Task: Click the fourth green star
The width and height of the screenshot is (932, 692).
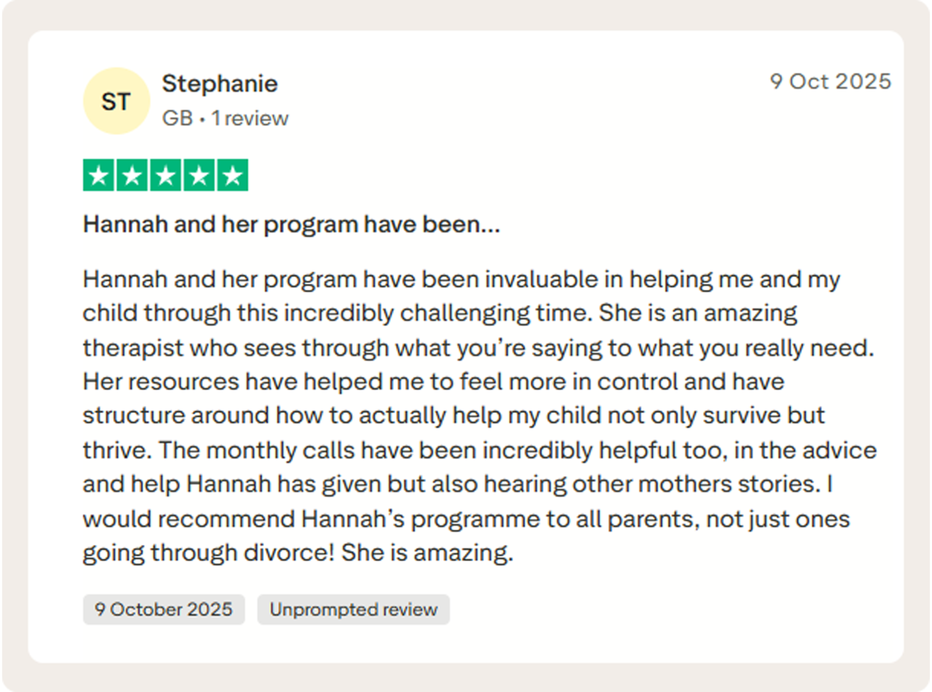Action: pyautogui.click(x=199, y=175)
